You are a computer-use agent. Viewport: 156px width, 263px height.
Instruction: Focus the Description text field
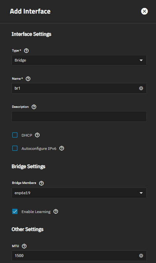tap(79, 116)
